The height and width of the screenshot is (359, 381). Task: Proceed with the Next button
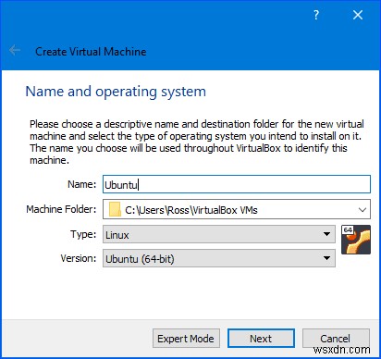261,339
